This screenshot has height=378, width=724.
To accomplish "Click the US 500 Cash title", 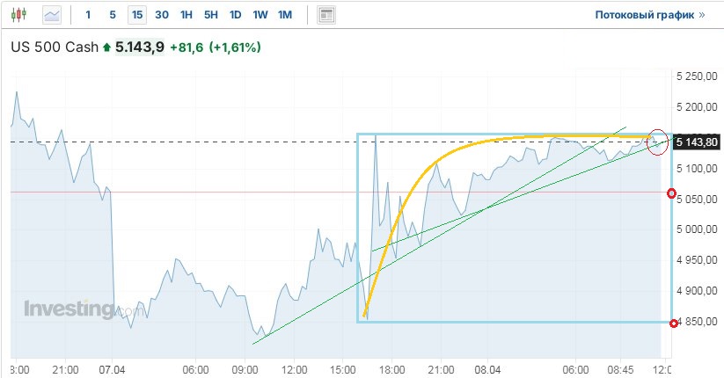I will 54,47.
